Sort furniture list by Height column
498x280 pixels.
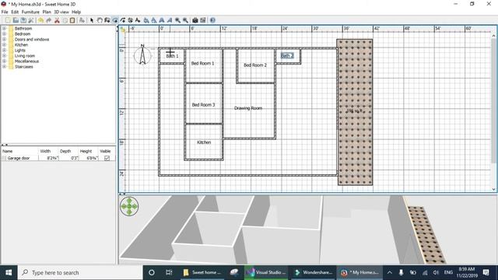[x=89, y=151]
